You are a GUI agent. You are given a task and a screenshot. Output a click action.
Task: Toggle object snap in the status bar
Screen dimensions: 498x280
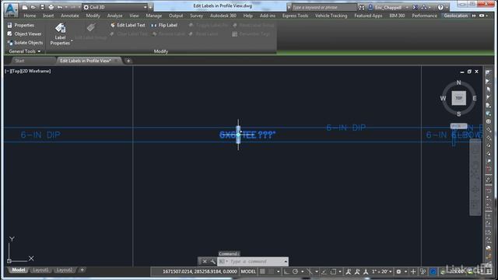pos(333,271)
